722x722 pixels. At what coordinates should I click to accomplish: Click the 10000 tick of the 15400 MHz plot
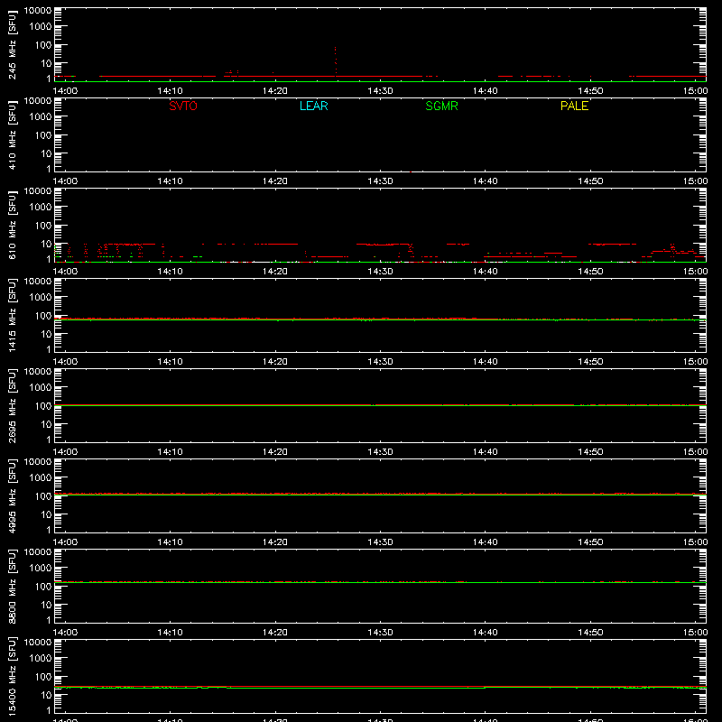38,643
